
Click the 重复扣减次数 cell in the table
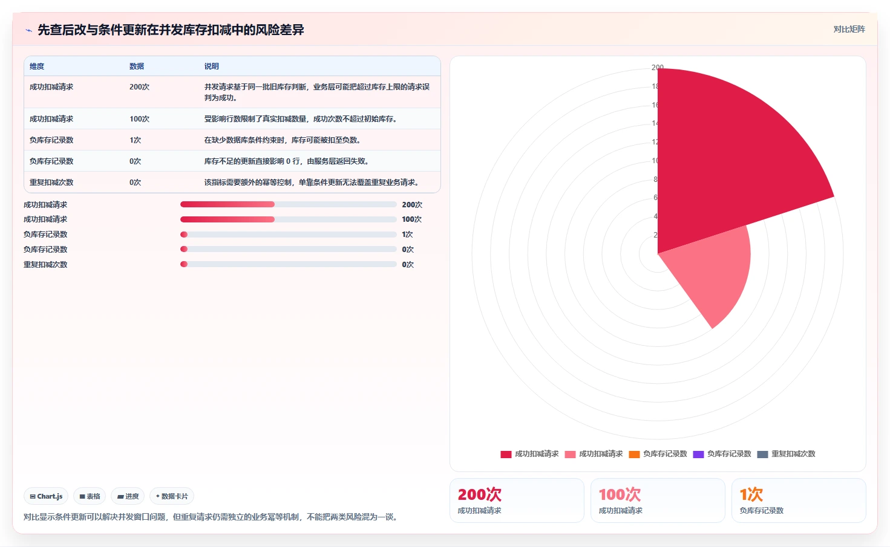51,183
